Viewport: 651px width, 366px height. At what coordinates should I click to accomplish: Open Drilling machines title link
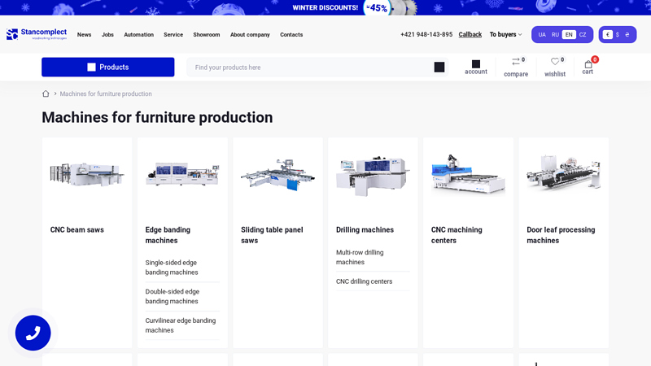tap(365, 229)
